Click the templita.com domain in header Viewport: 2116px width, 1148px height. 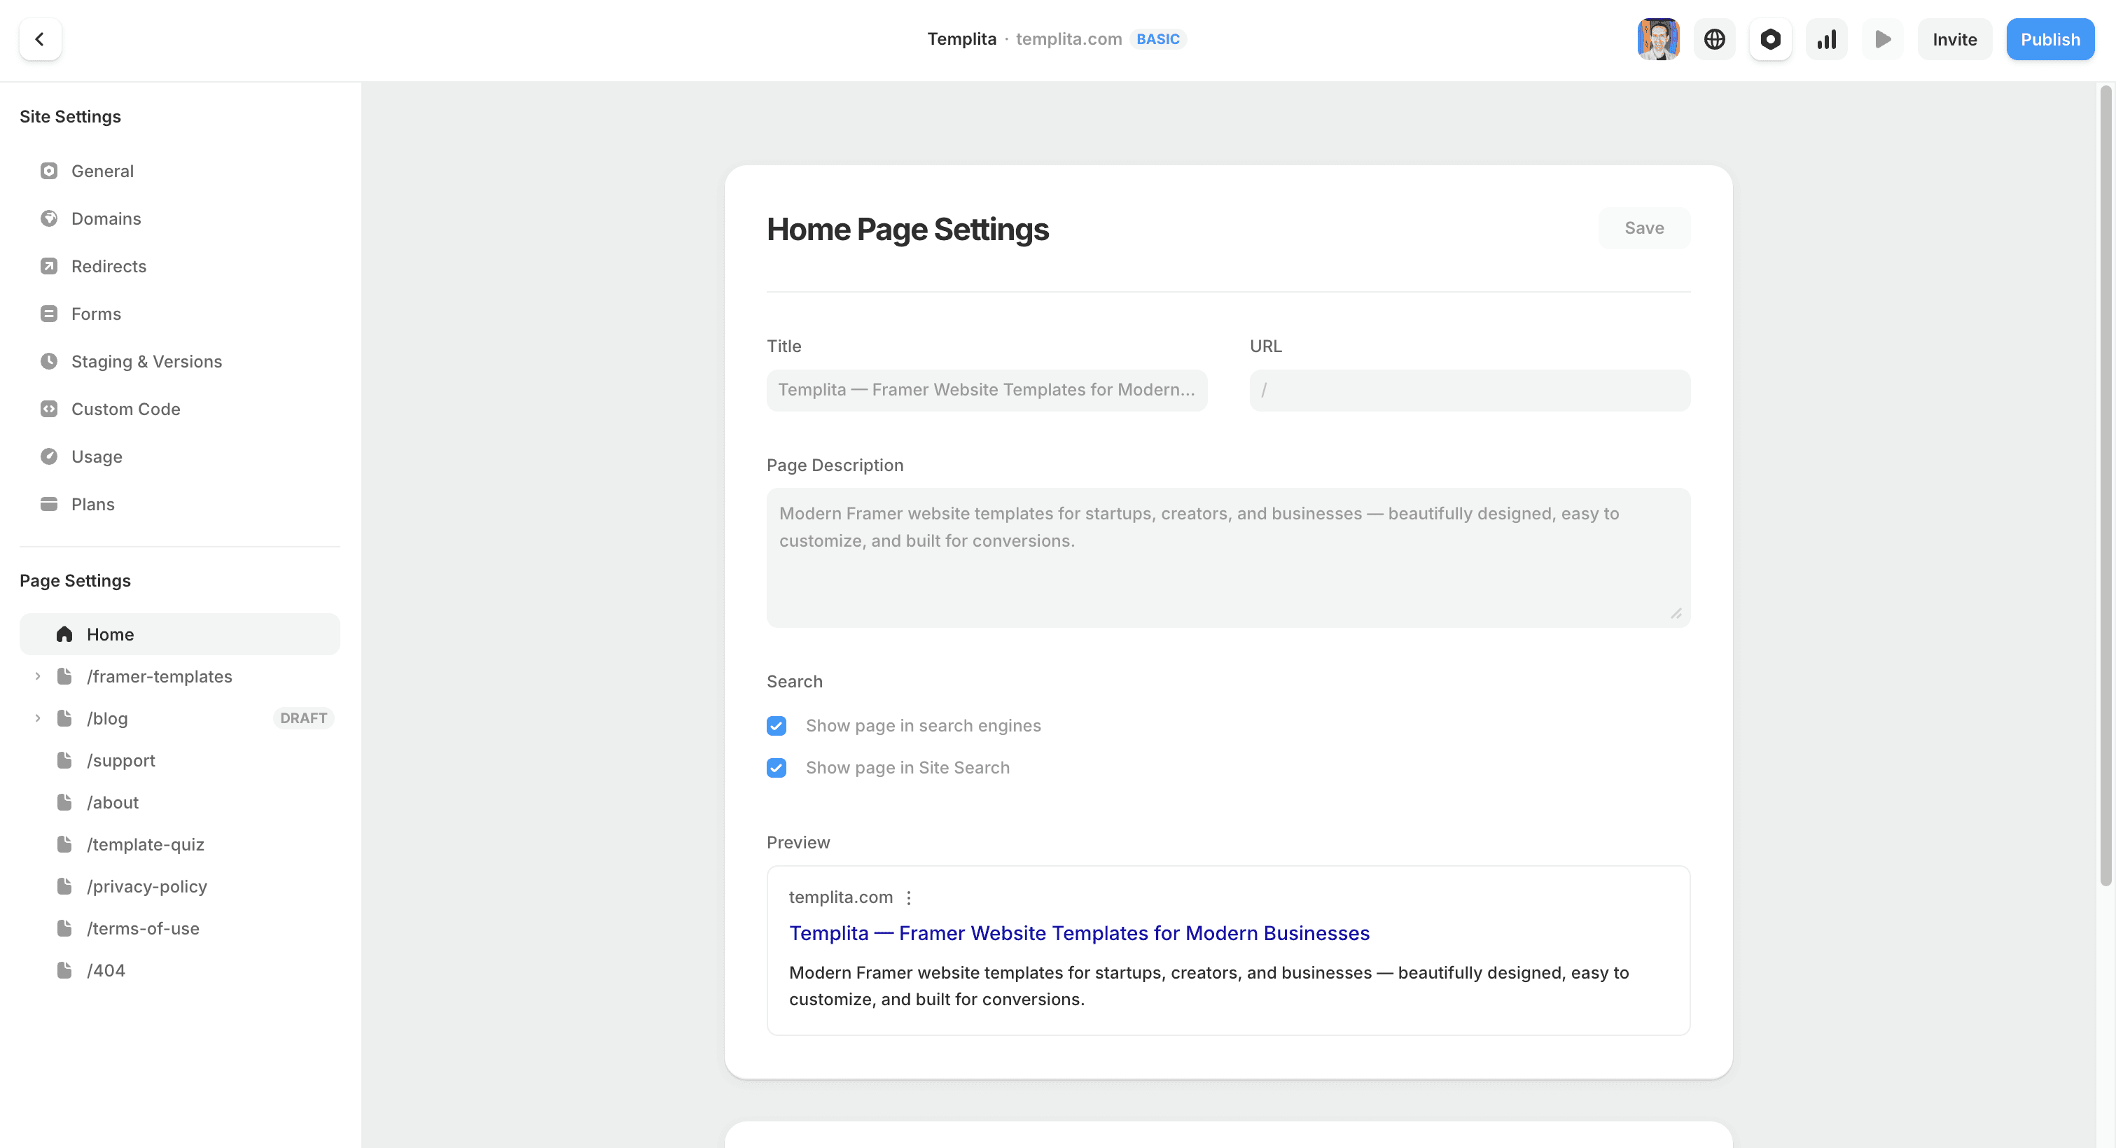click(1069, 38)
